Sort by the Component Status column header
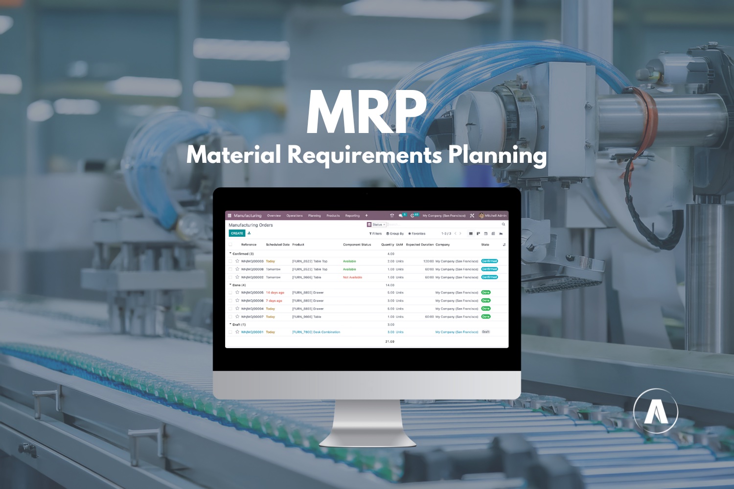Viewport: 734px width, 489px height. 357,244
